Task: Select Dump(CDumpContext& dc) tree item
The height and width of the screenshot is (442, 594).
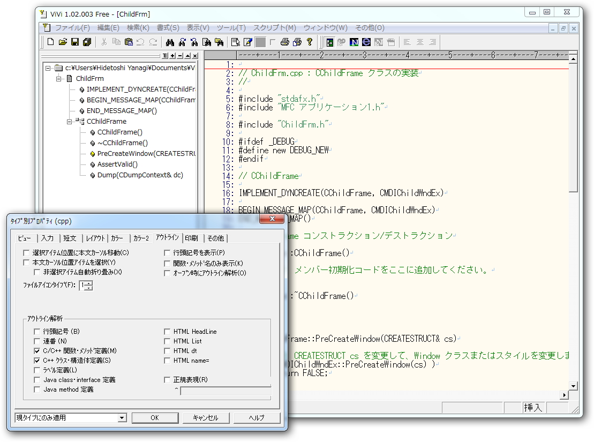Action: 140,175
